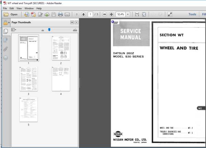206x148 pixels.
Task: Click 'SECTION WT' text on the page
Action: (x=171, y=35)
